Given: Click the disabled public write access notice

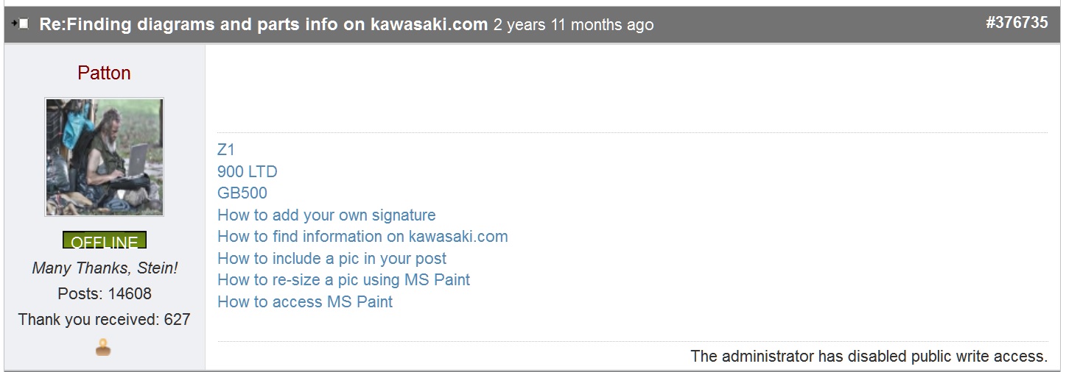Looking at the screenshot, I should tap(869, 357).
